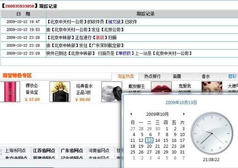The height and width of the screenshot is (168, 238).
Task: Select October 1 in calendar
Action: coord(167,129)
